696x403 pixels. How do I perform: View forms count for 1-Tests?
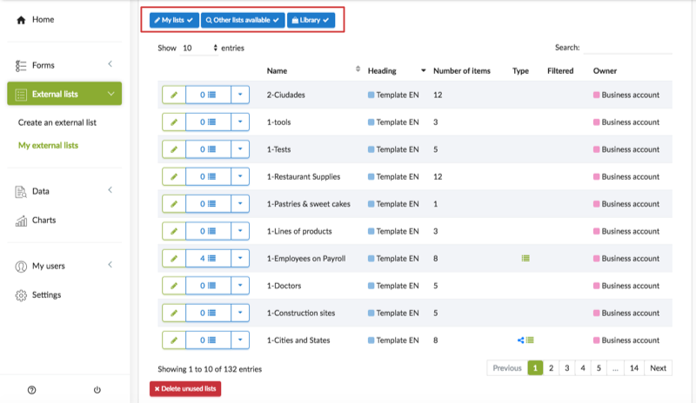click(x=208, y=149)
